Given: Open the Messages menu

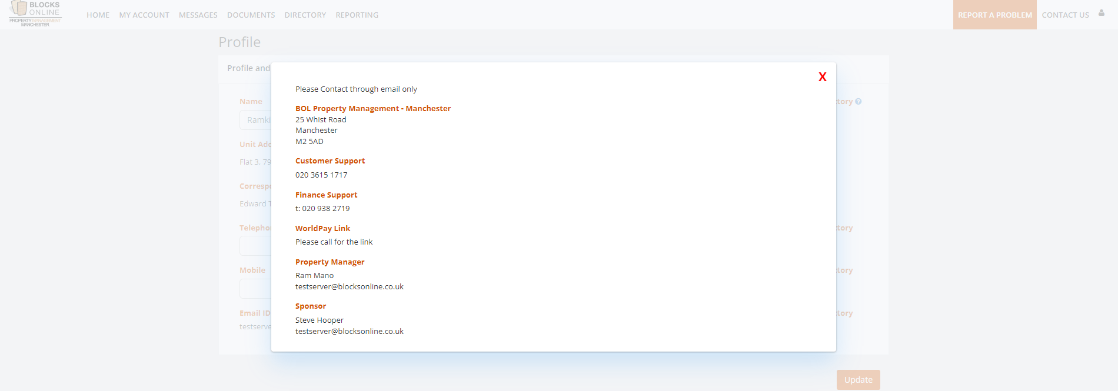Looking at the screenshot, I should click(198, 15).
